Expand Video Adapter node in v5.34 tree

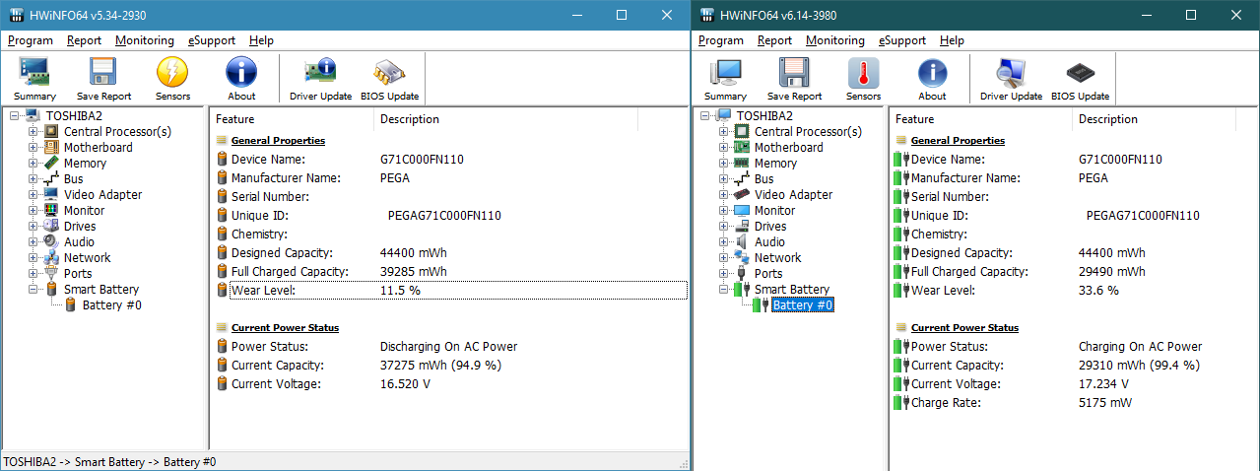33,195
